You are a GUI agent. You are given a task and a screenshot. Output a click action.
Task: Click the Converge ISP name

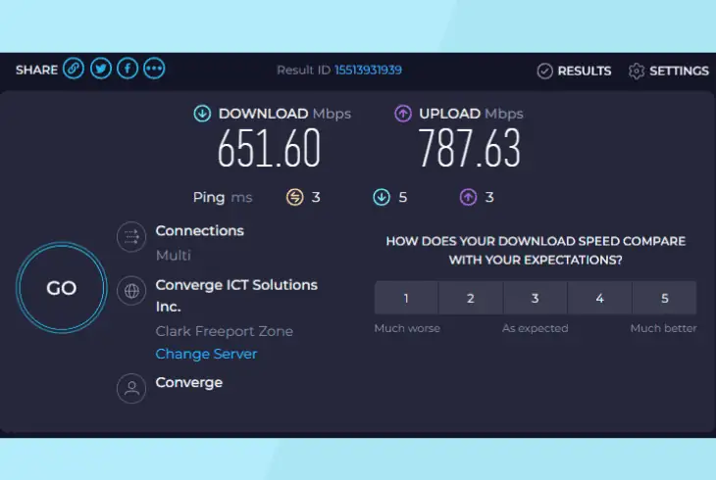189,382
